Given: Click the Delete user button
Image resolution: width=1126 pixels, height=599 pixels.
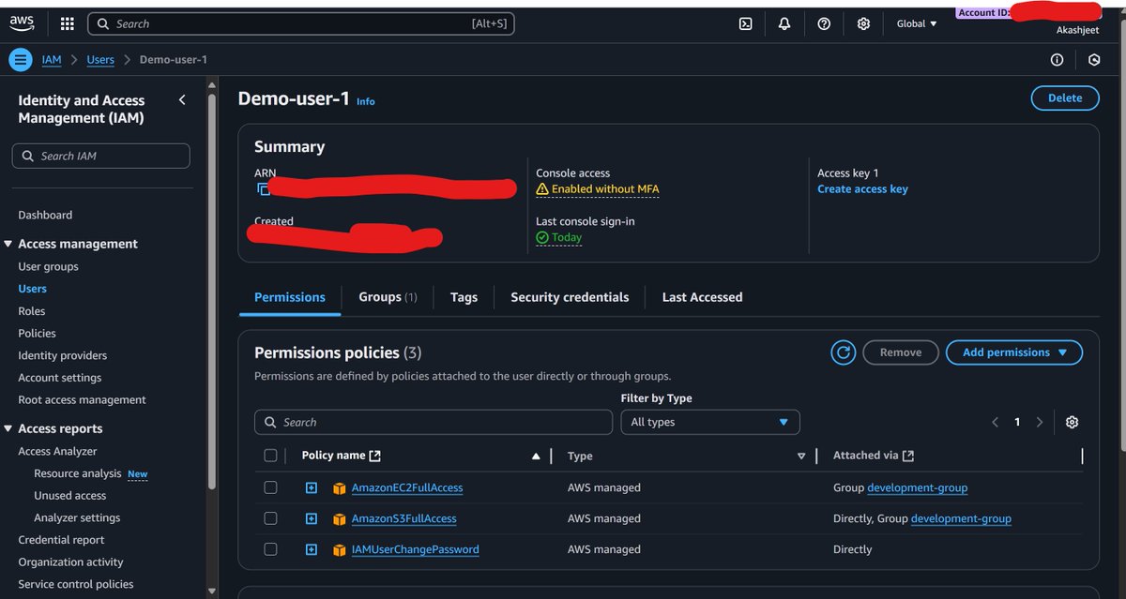Looking at the screenshot, I should point(1065,97).
